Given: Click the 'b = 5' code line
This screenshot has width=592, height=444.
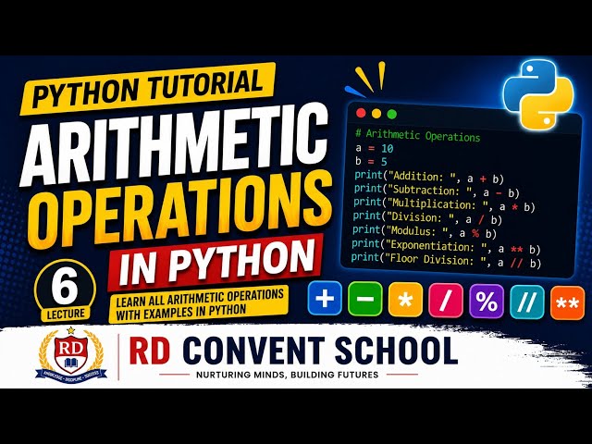Looking at the screenshot, I should click(x=371, y=162).
